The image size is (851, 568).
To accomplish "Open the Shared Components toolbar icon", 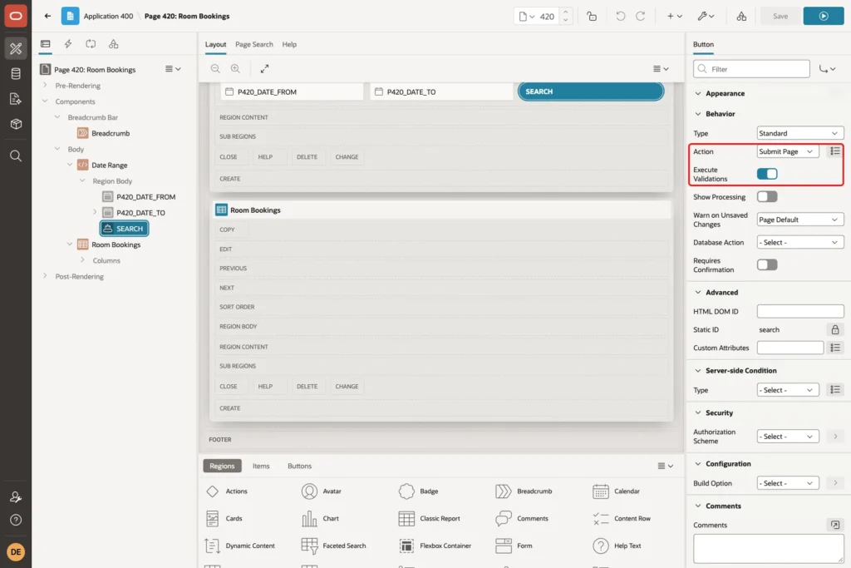I will click(x=741, y=17).
